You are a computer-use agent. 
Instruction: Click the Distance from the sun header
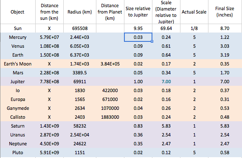click(49, 12)
